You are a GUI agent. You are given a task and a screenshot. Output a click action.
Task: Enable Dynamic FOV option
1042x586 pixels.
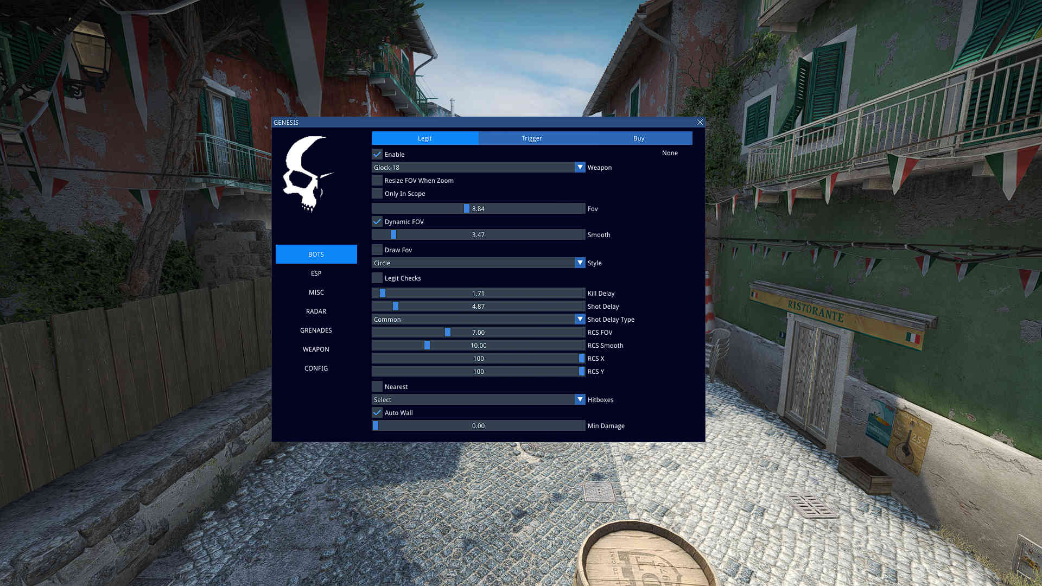tap(377, 221)
